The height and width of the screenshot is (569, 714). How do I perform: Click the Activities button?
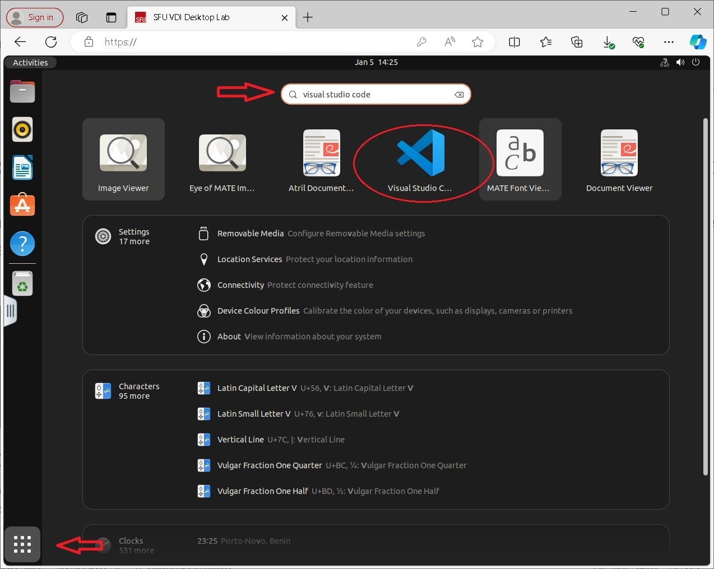point(30,63)
